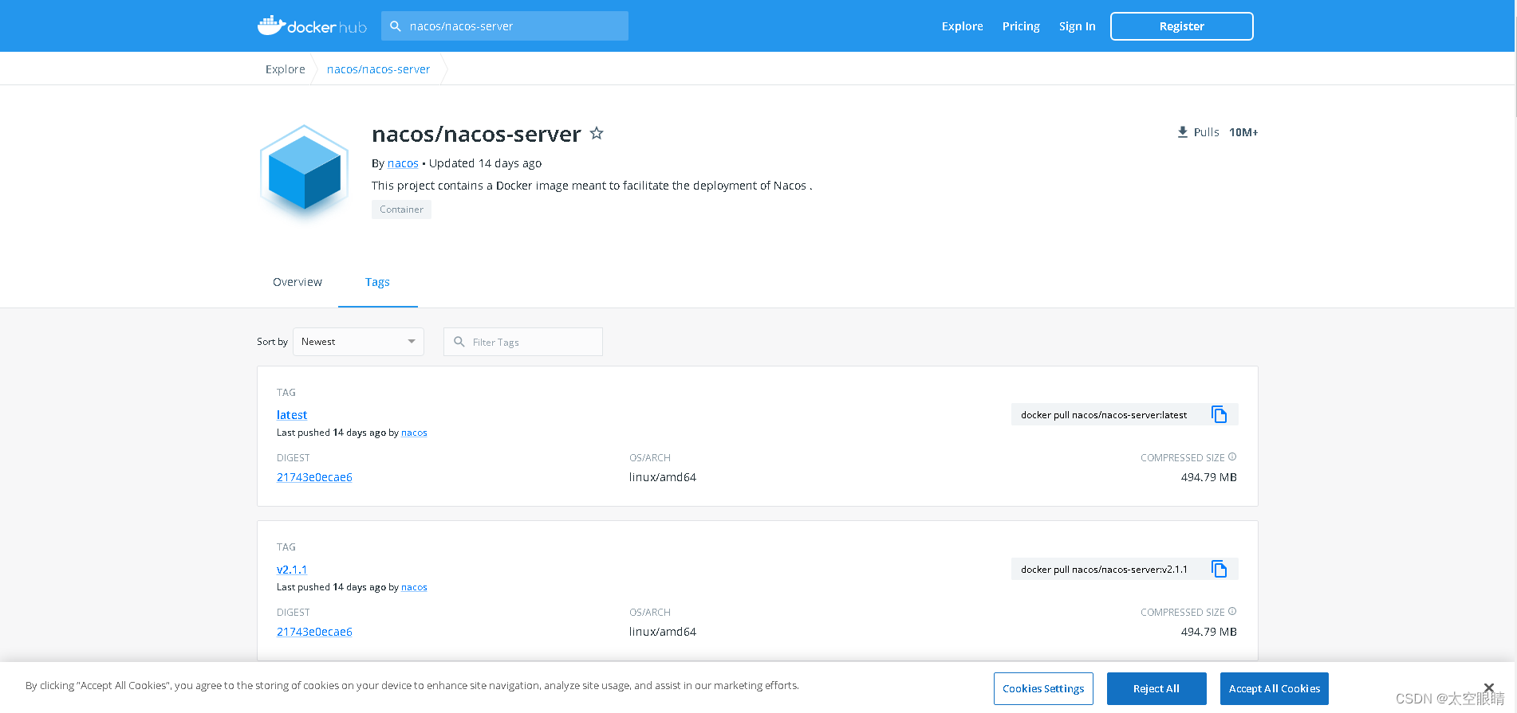Show compressed size info for v2.1.1 tag
Image resolution: width=1517 pixels, height=713 pixels.
tap(1232, 611)
